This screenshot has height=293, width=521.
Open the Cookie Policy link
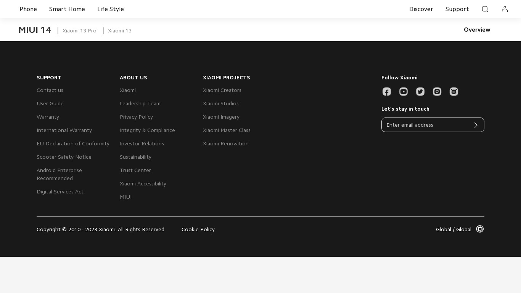tap(198, 229)
